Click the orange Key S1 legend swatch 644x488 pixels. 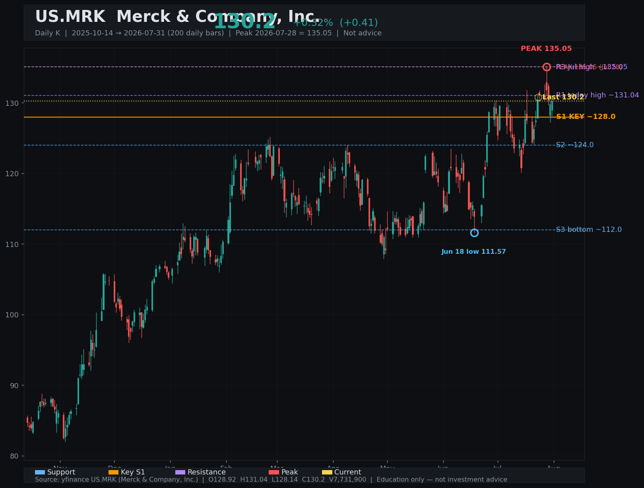tap(113, 472)
